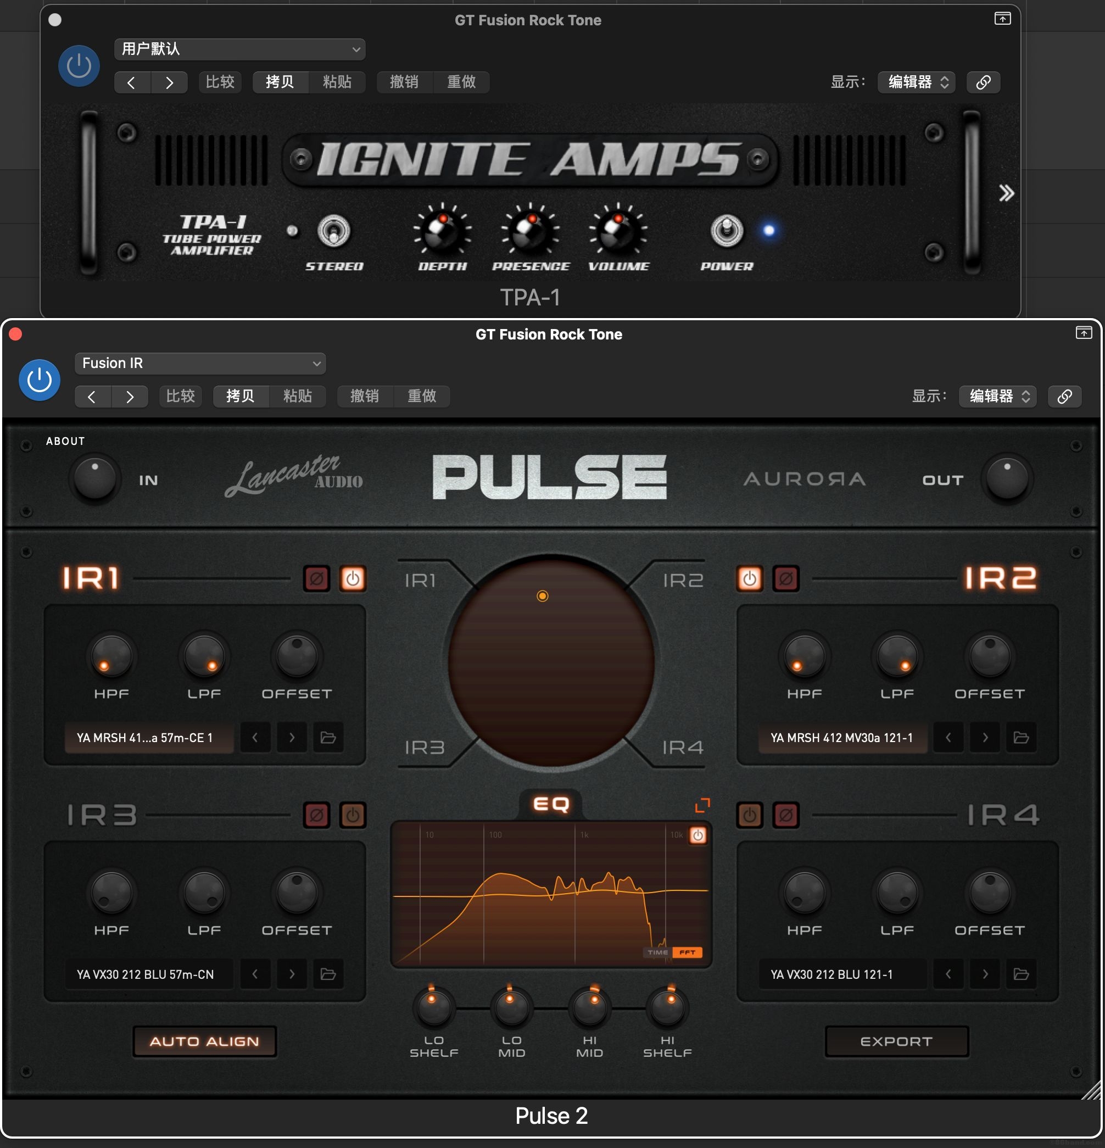Click the EXPORT button
The height and width of the screenshot is (1148, 1105).
896,1041
